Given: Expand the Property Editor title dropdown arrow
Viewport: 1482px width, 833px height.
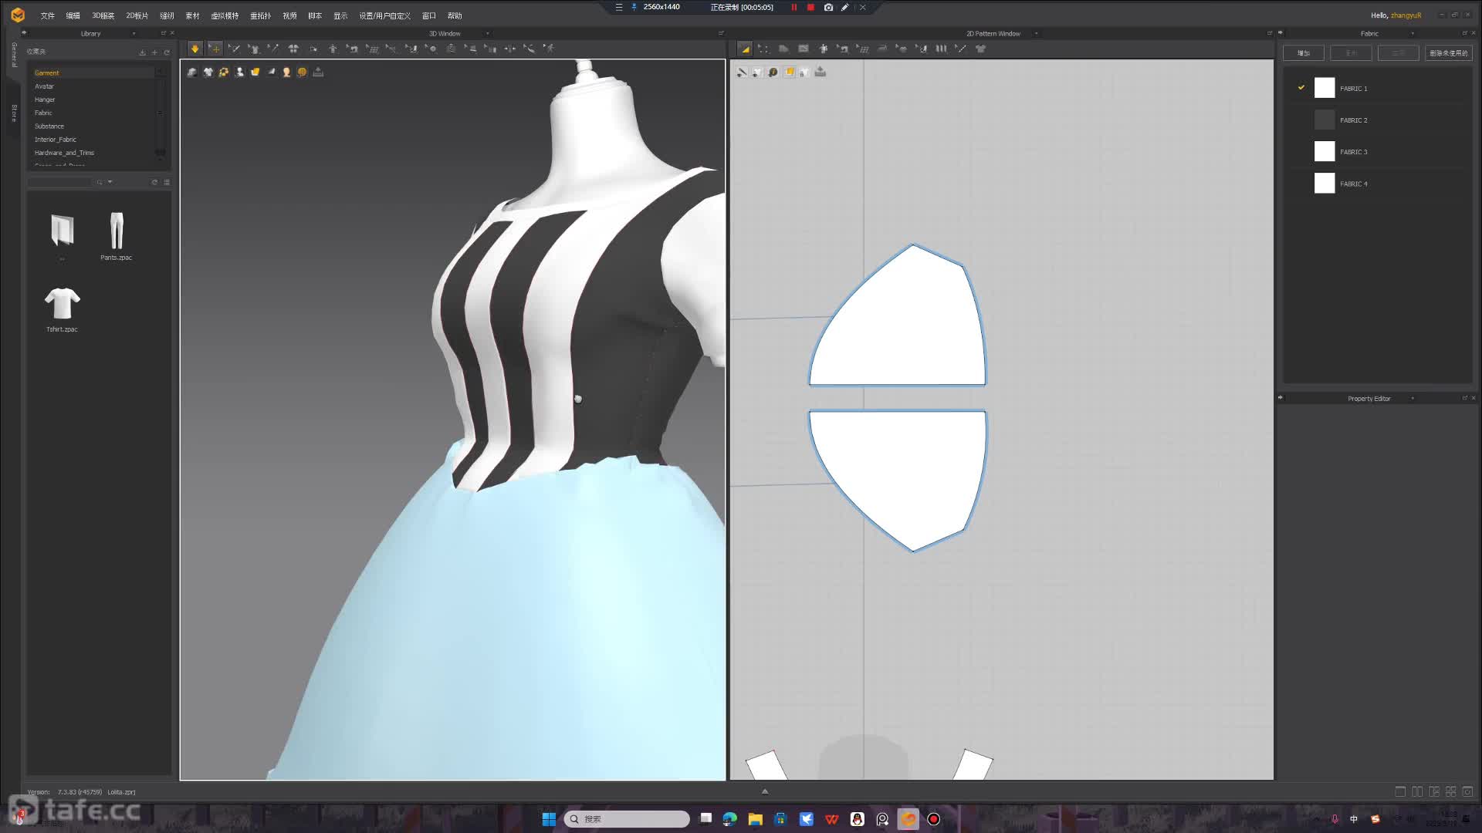Looking at the screenshot, I should pos(1413,399).
